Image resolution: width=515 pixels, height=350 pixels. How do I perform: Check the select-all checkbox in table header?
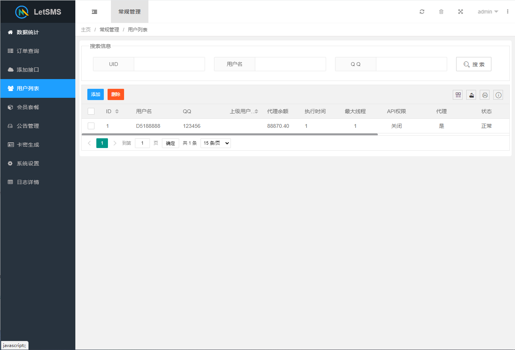click(91, 111)
